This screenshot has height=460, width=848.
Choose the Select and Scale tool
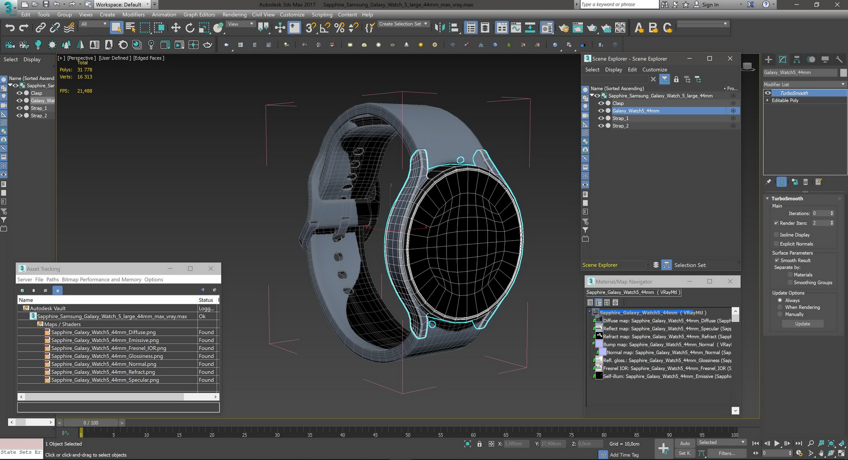[x=204, y=28]
